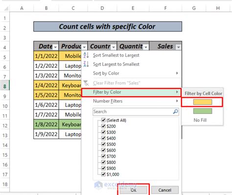Select the Monitor cell in row 7
Screen dimensions: 232x195
70,76
